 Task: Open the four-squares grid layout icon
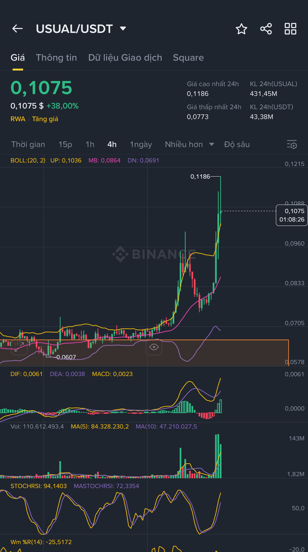click(291, 29)
